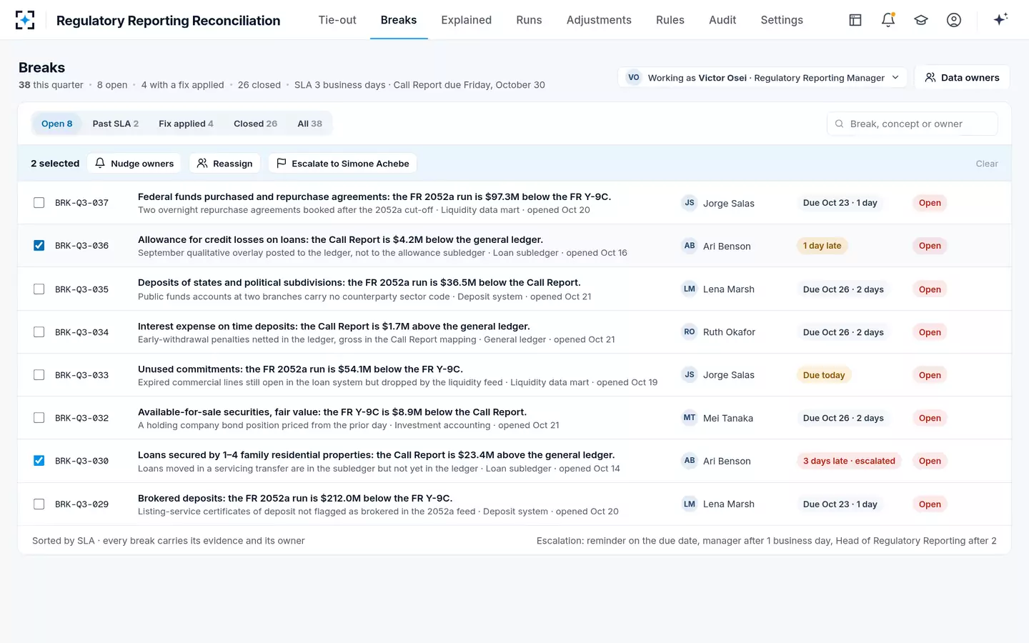
Task: Click AB avatar on row BRK-Q3-030
Action: 690,461
